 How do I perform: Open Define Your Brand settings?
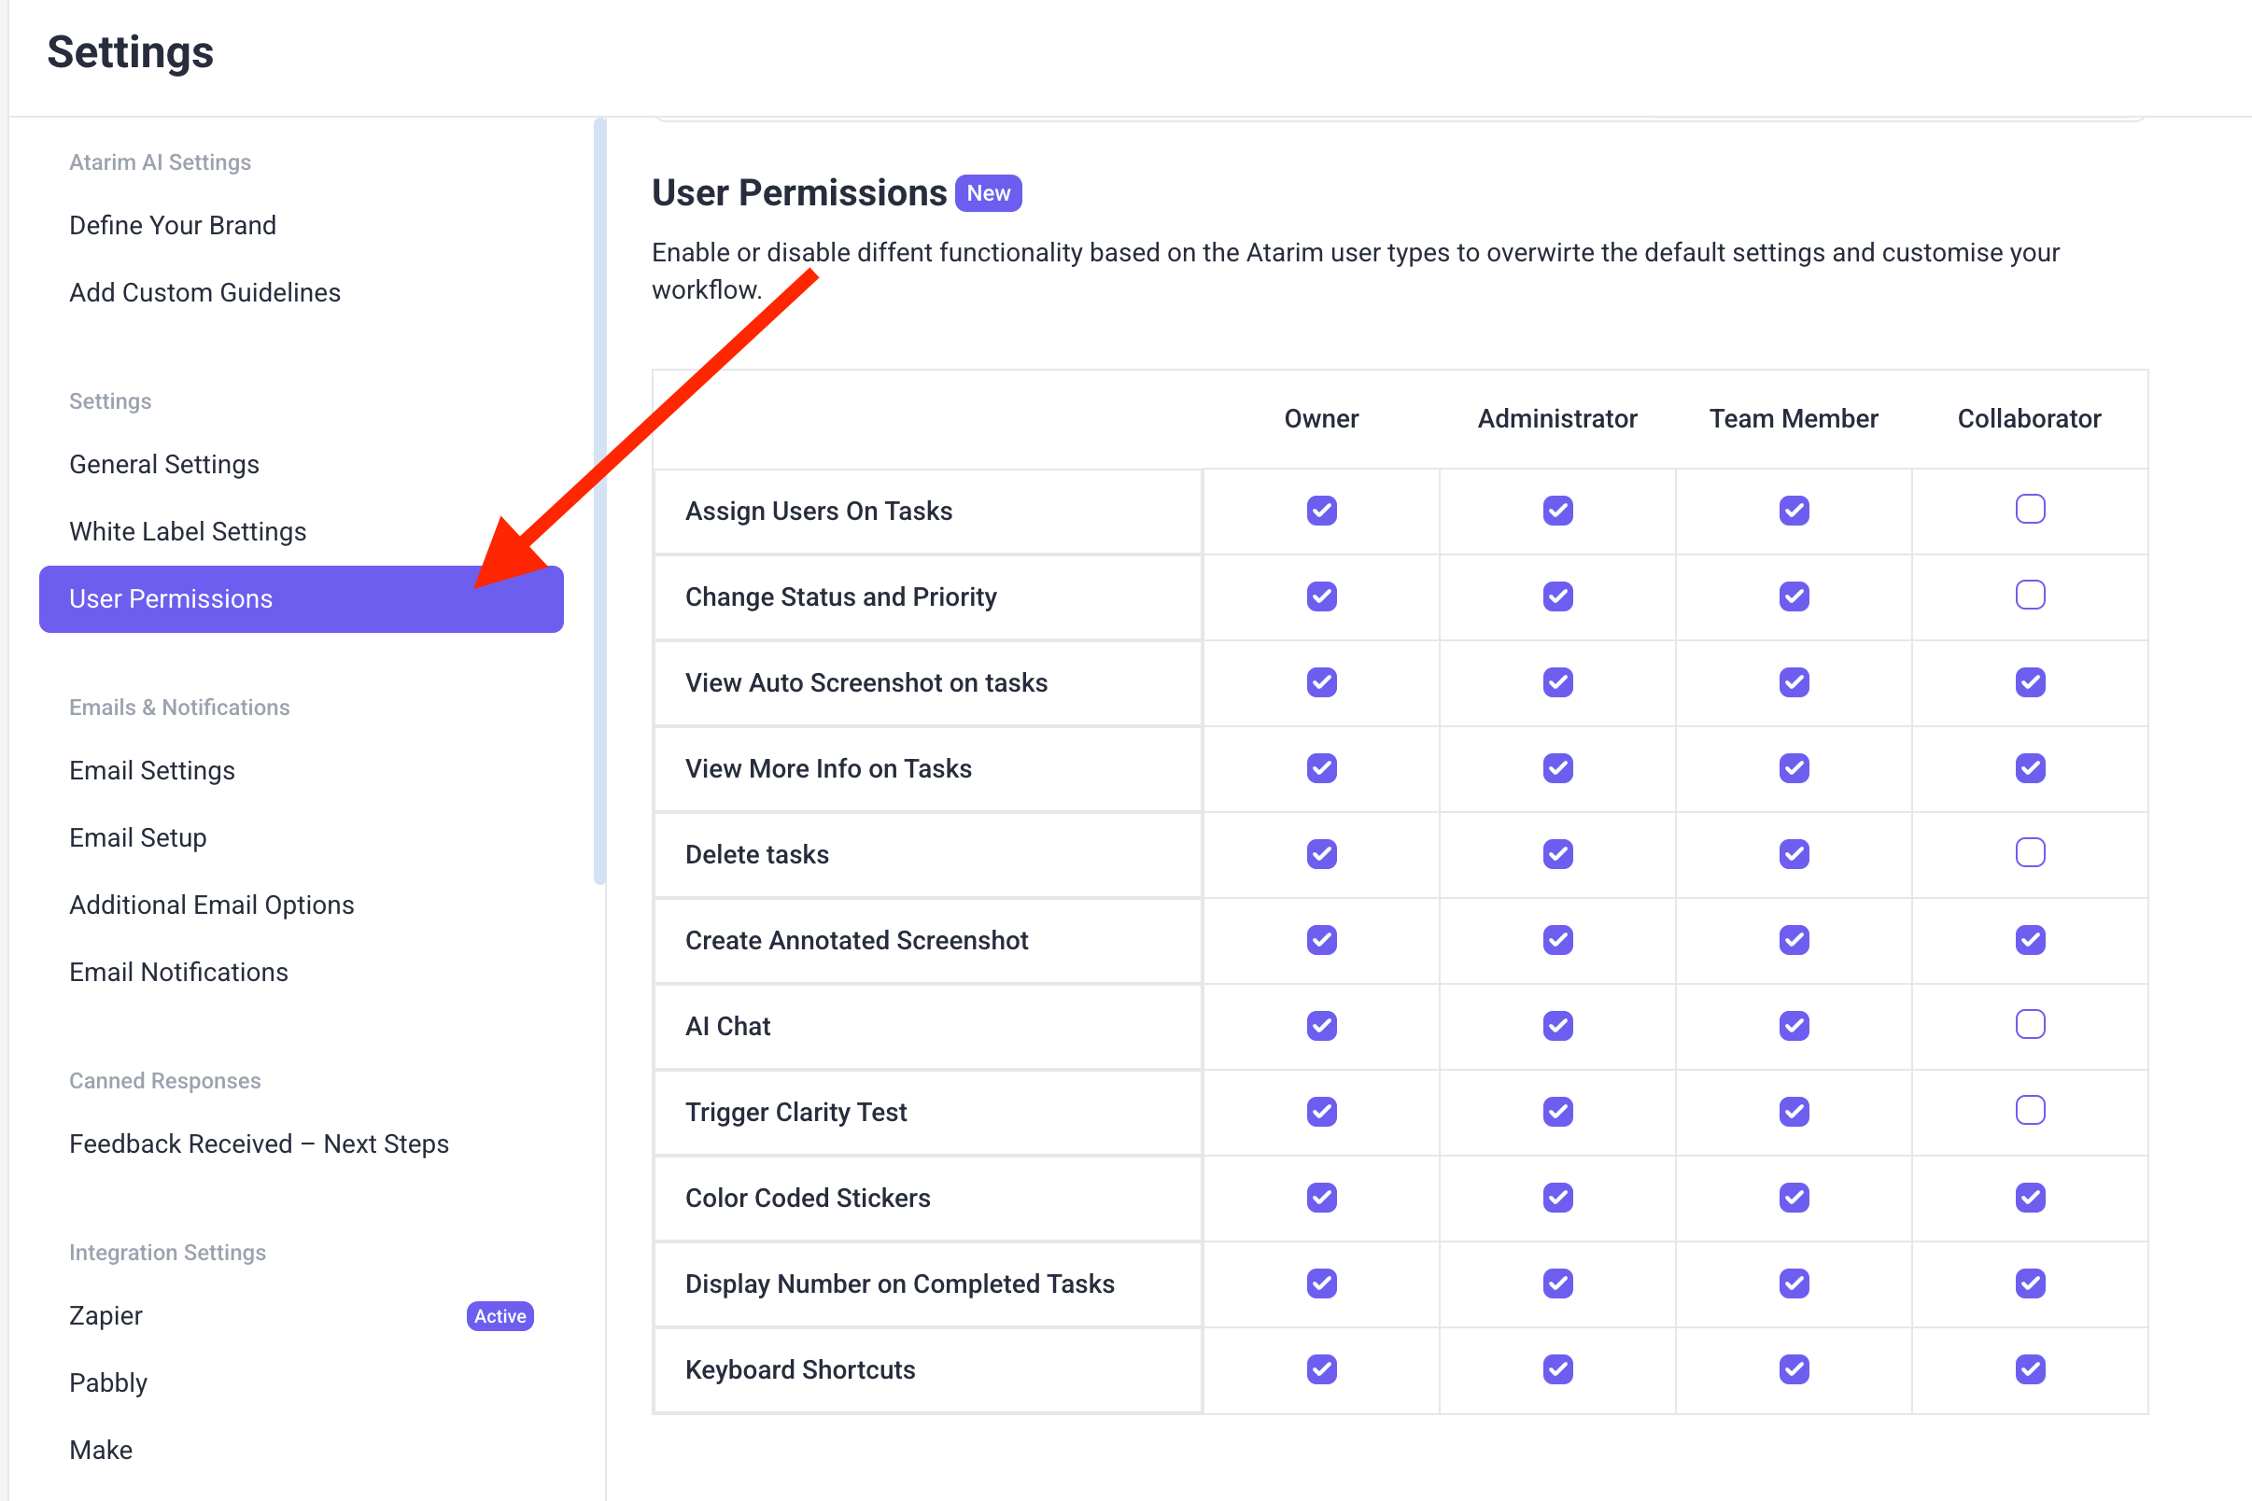[x=173, y=225]
